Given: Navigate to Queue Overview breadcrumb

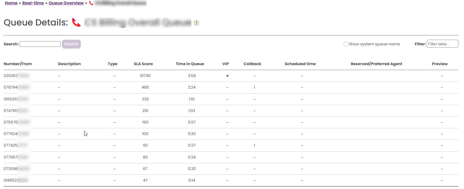Looking at the screenshot, I should [66, 3].
